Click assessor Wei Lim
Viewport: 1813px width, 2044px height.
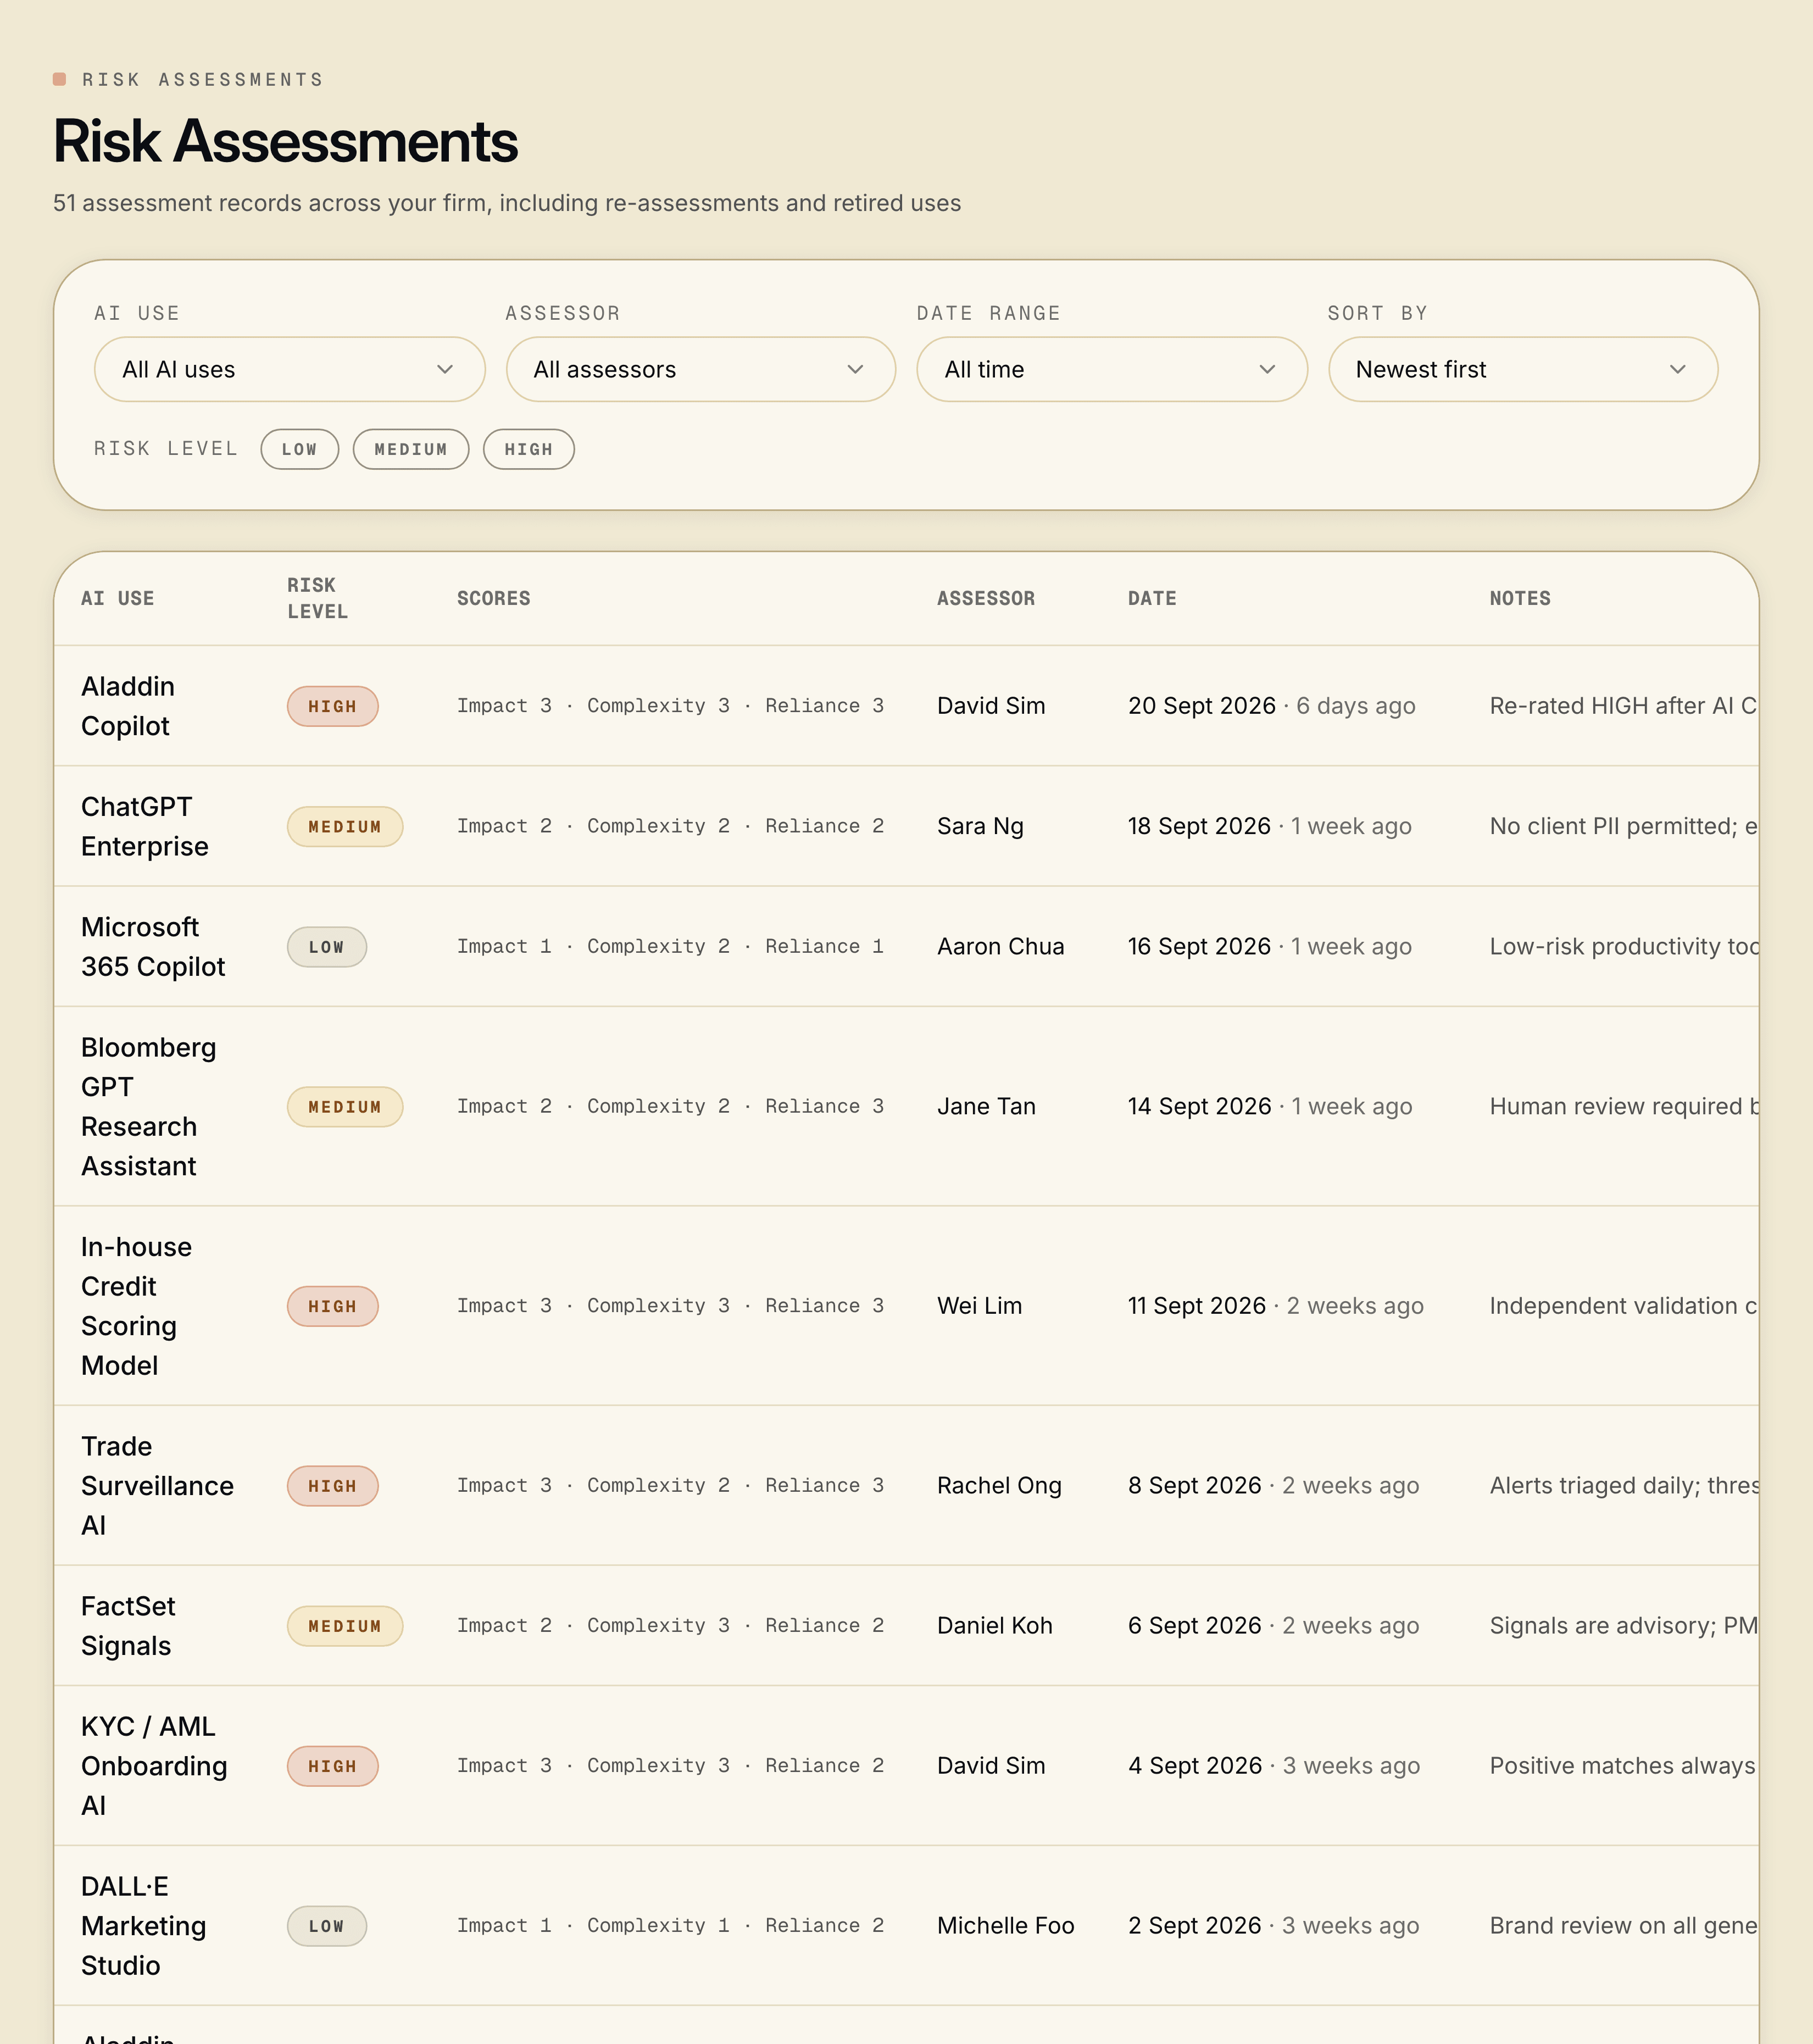(x=979, y=1306)
